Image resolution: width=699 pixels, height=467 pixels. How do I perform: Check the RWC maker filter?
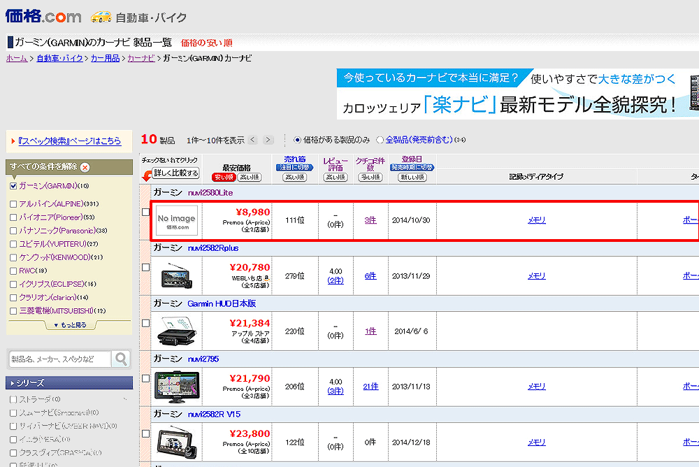(13, 271)
